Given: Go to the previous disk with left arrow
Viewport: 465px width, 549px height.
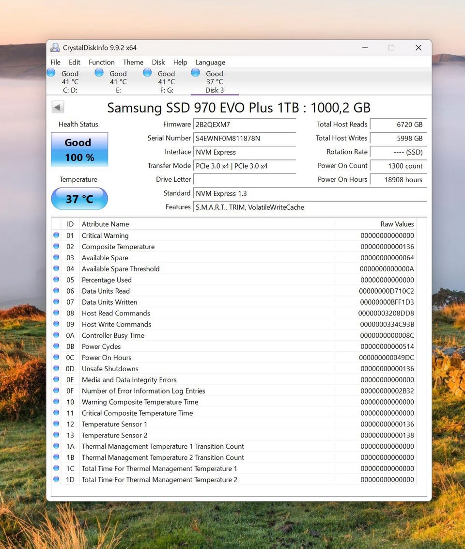Looking at the screenshot, I should click(x=58, y=107).
